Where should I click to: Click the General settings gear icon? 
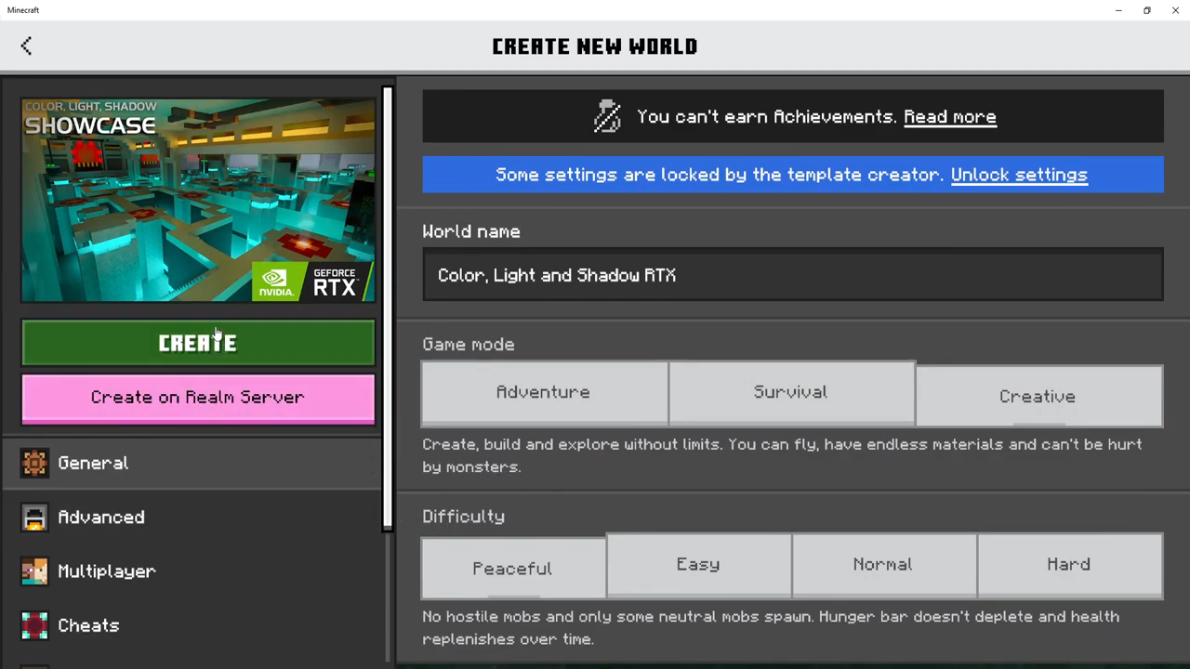point(34,463)
